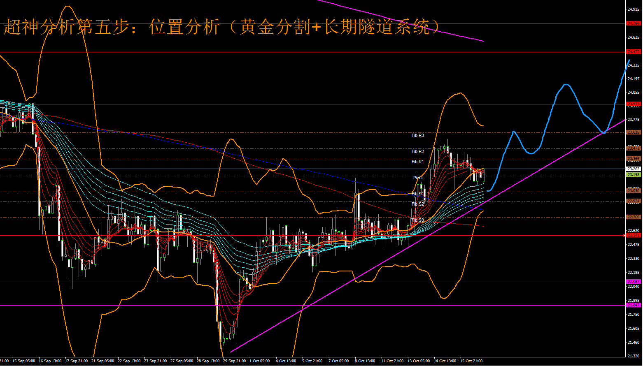Select the Pivot level label
This screenshot has width=643, height=366.
(x=418, y=178)
